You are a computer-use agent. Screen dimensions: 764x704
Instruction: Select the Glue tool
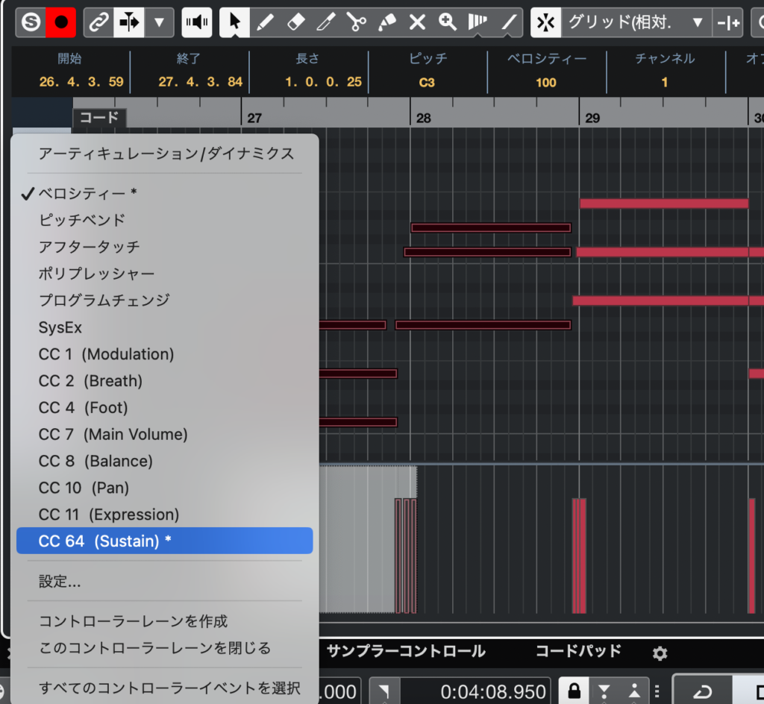(387, 22)
